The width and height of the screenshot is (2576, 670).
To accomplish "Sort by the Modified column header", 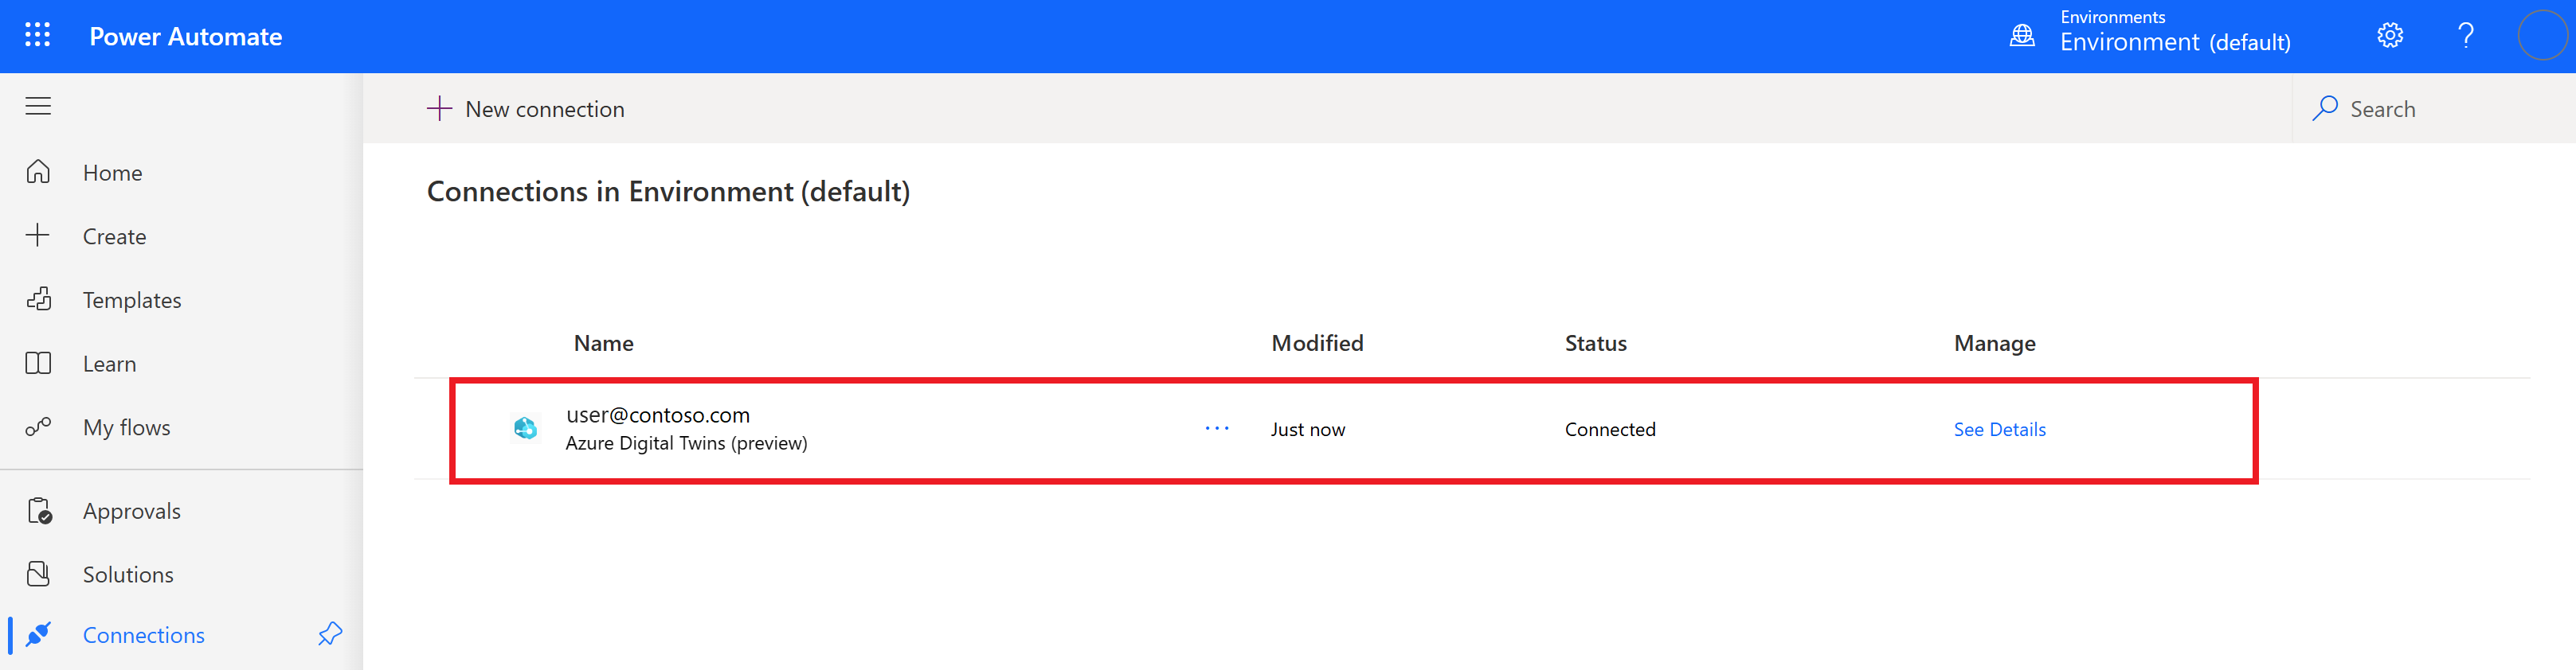I will pyautogui.click(x=1317, y=344).
